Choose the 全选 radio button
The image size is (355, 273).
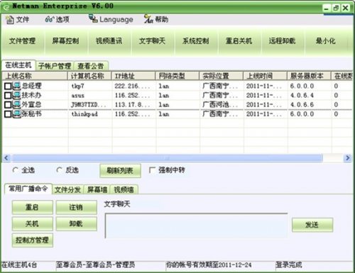16,170
